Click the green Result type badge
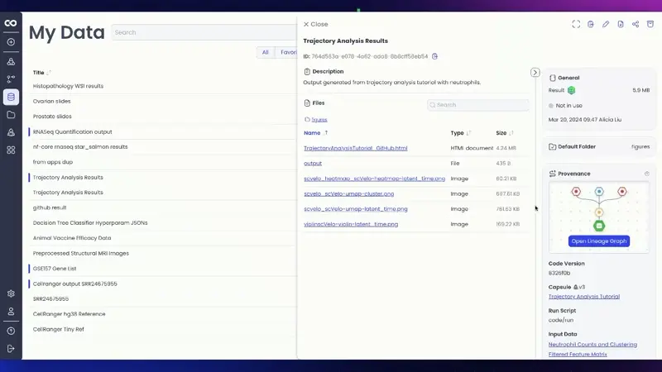This screenshot has width=662, height=372. tap(571, 90)
